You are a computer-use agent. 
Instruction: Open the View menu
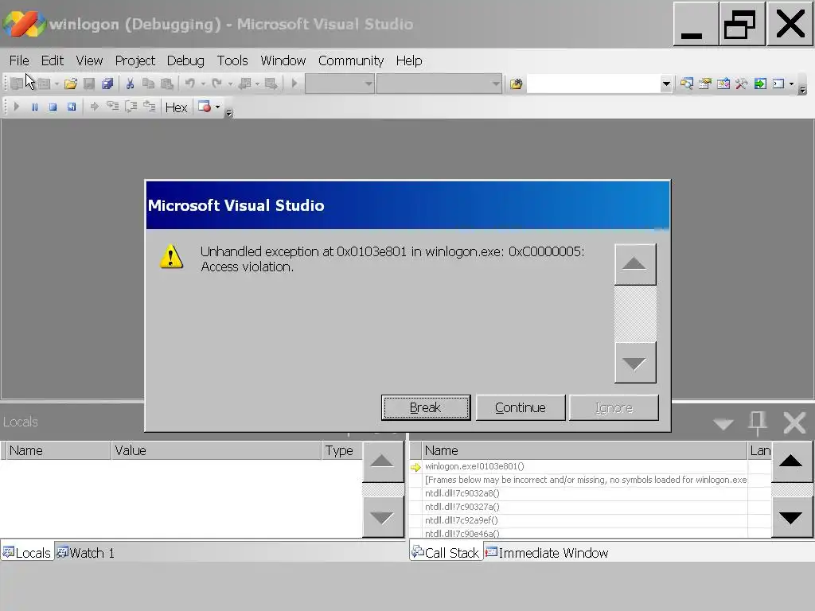point(89,60)
